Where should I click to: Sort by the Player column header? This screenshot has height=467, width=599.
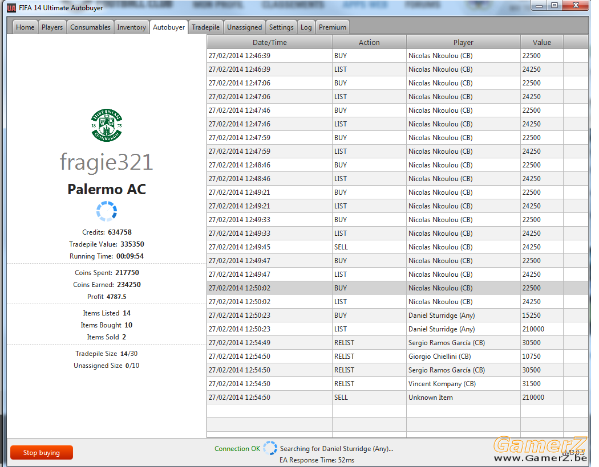coord(463,42)
